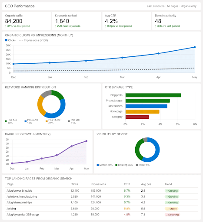Open the Organic traffic 84,200 card
This screenshot has width=203, height=222.
tap(27, 21)
